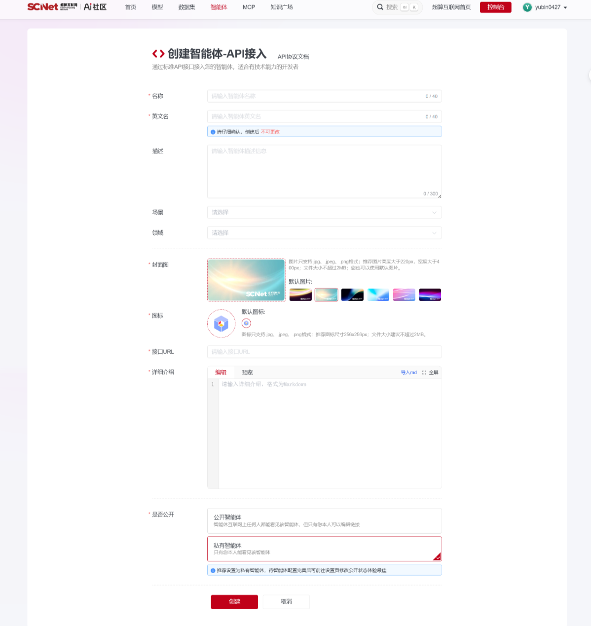
Task: Click the search magnifier icon
Action: point(380,7)
